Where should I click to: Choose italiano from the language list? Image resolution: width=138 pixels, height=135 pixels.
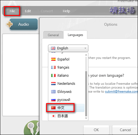(x=66, y=75)
